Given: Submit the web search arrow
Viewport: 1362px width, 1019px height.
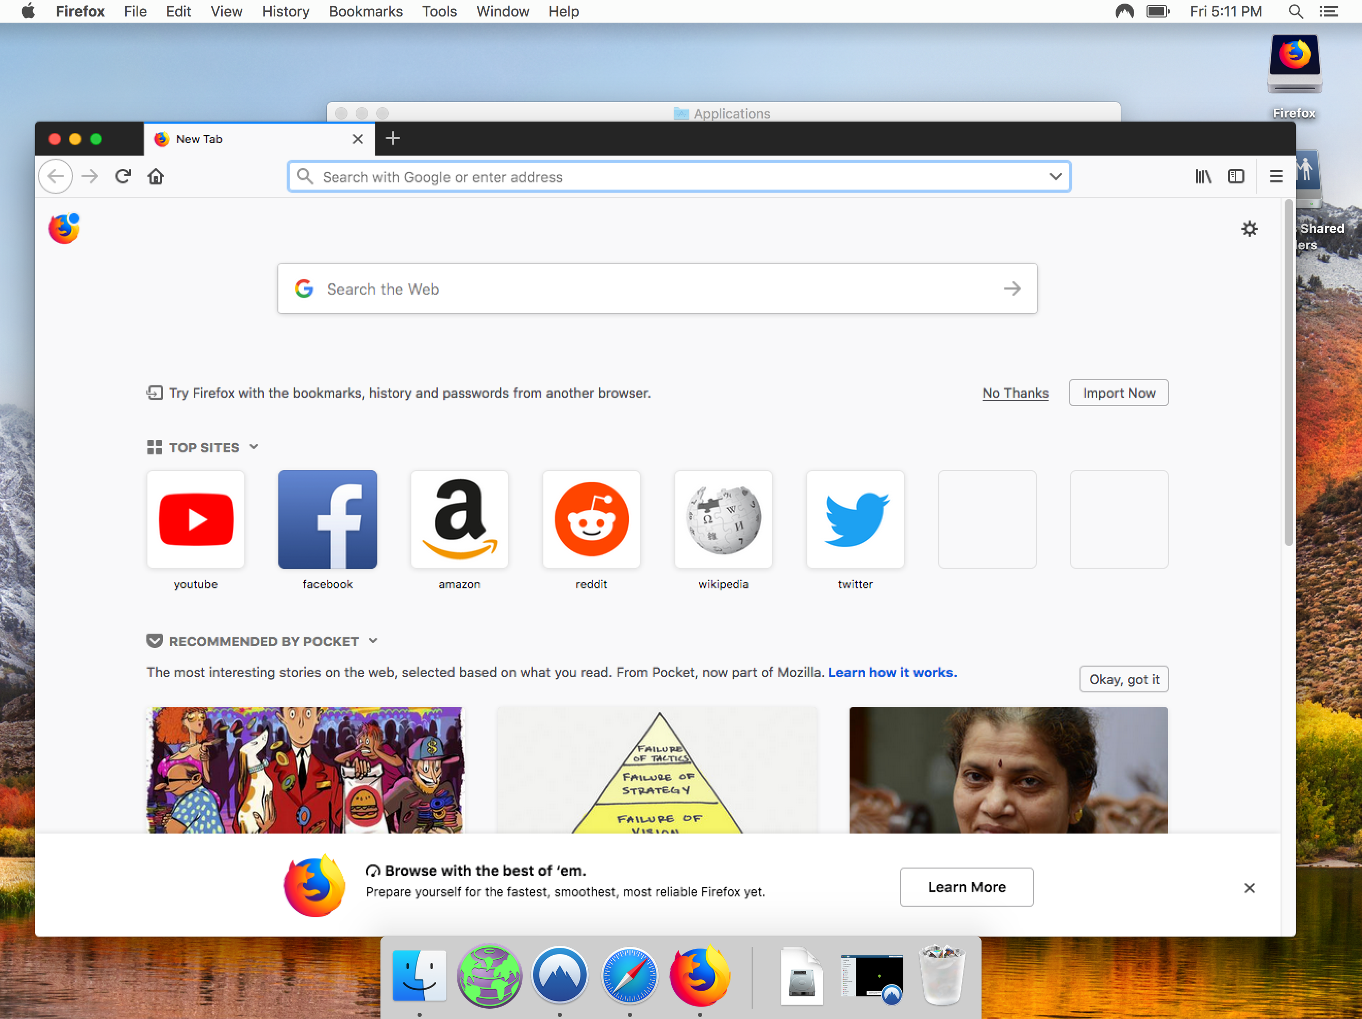Looking at the screenshot, I should tap(1012, 288).
